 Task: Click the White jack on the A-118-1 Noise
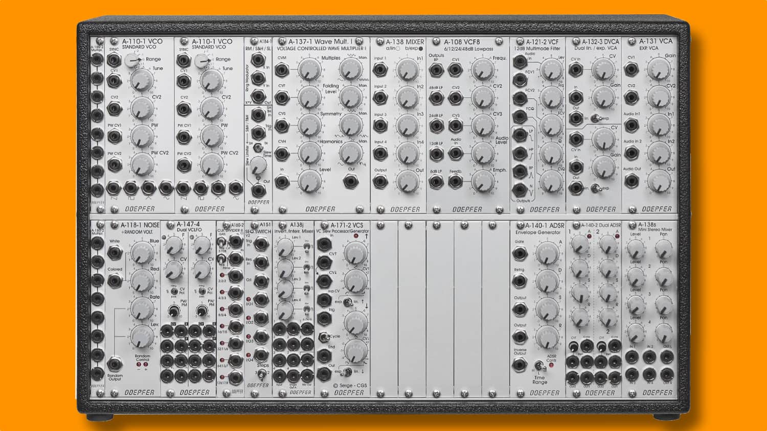[115, 252]
